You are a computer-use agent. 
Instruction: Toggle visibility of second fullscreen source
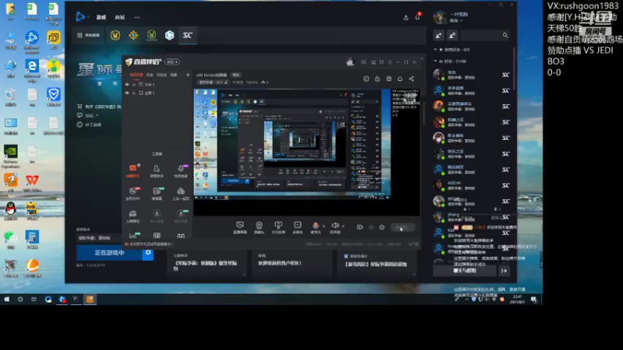[127, 93]
